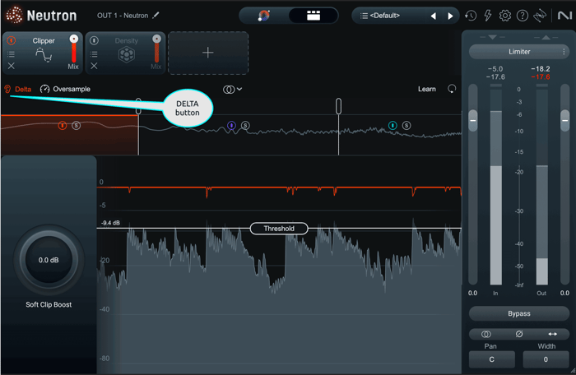Click the output peak value -18.2
The image size is (576, 375).
coord(541,69)
